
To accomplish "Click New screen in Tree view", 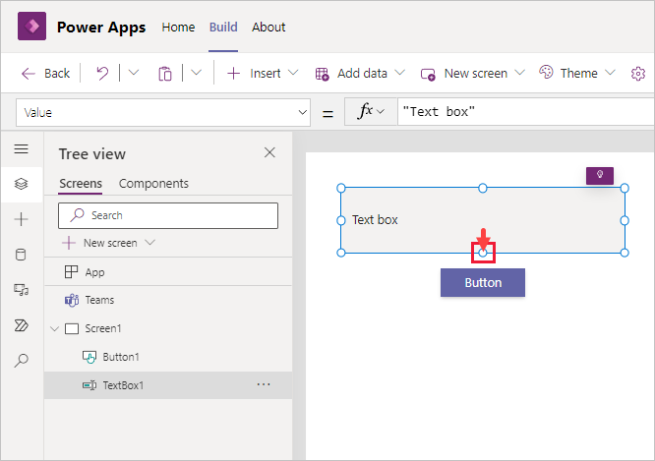I will (x=108, y=243).
